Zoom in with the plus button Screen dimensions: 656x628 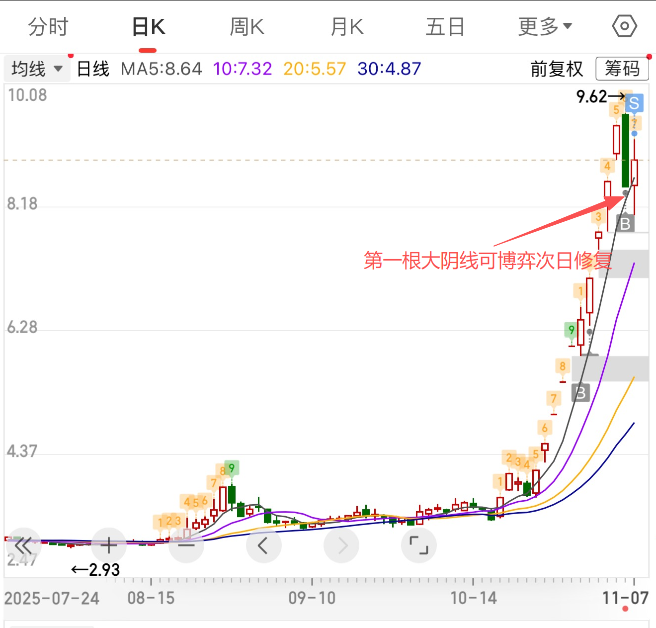109,545
